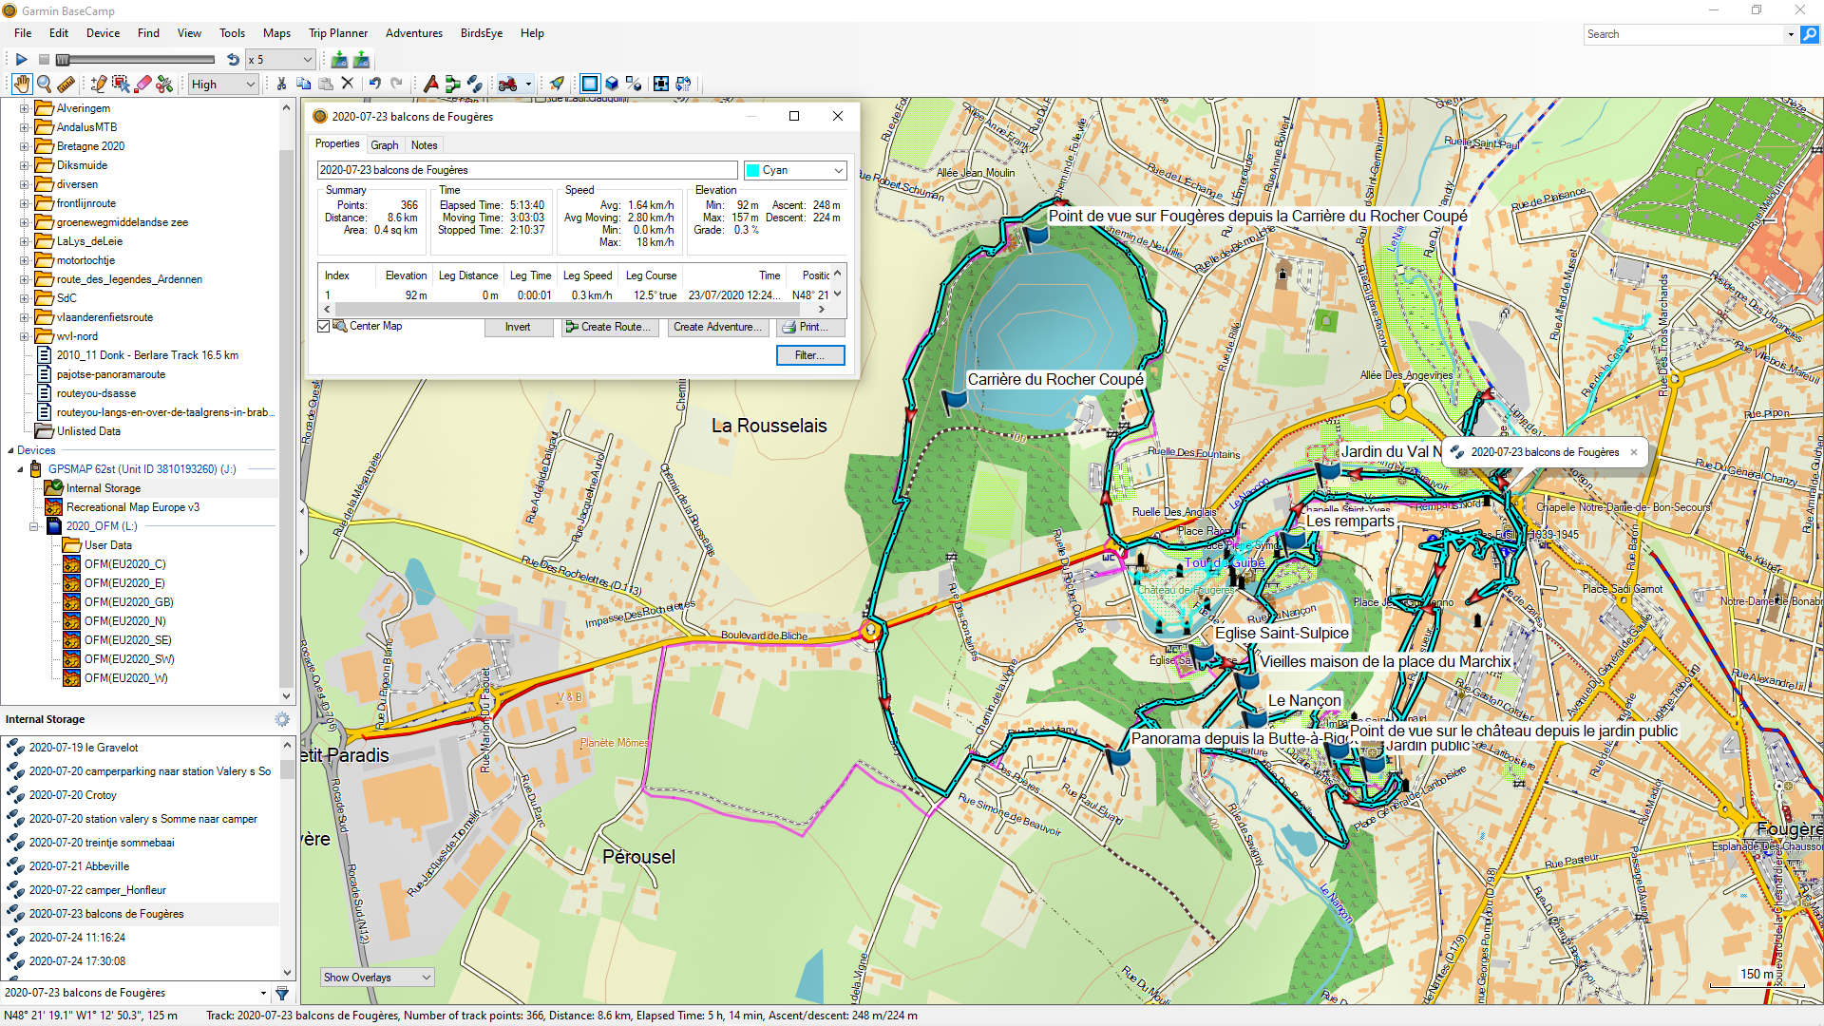Viewport: 1824px width, 1026px height.
Task: Click the Copy icon in toolbar
Action: [x=304, y=84]
